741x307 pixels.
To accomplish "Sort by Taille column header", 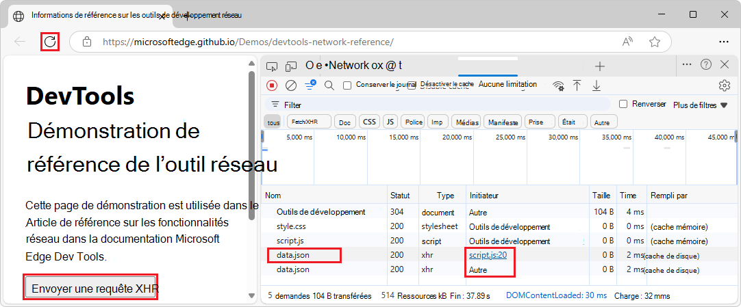I will coord(603,196).
